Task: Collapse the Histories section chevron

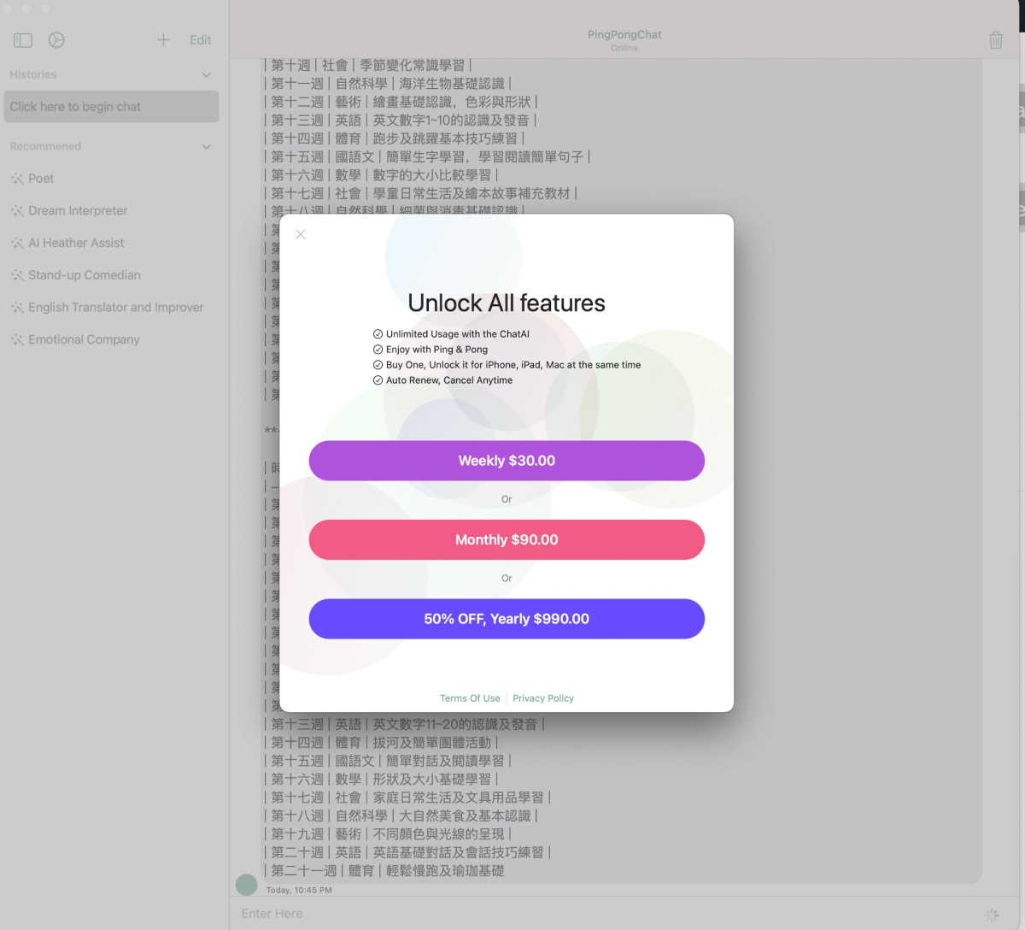Action: tap(206, 75)
